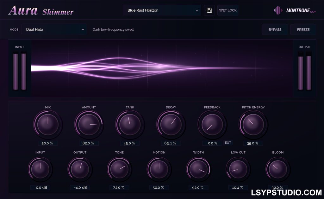324x199 pixels.
Task: Click the INPUT gain knob
Action: pos(40,169)
